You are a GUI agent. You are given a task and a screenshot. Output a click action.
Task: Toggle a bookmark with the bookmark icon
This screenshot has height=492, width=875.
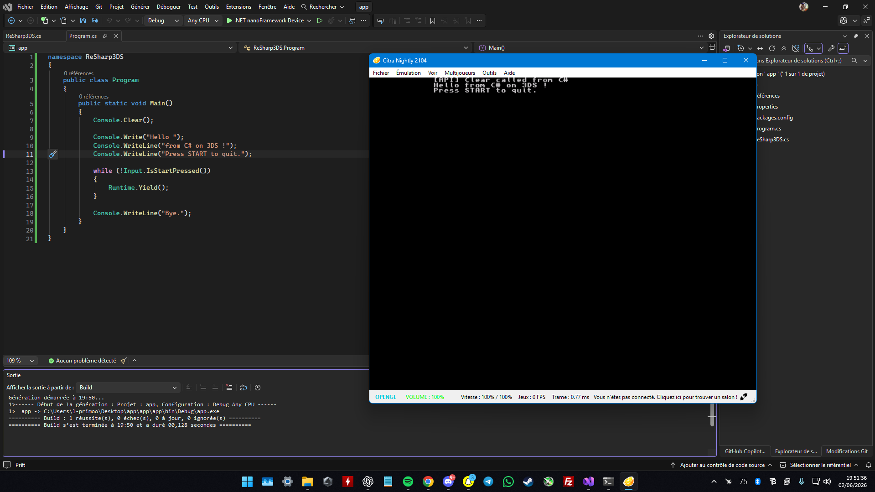pyautogui.click(x=433, y=21)
